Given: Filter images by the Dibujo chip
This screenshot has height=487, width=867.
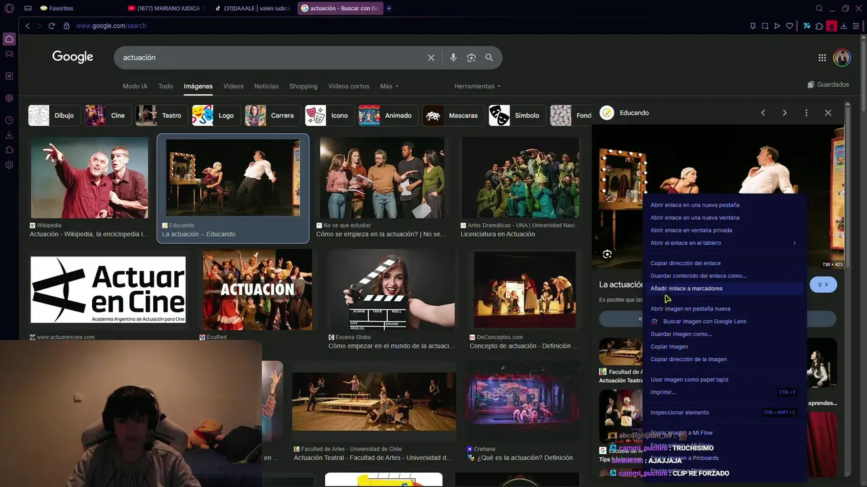Looking at the screenshot, I should pos(54,116).
